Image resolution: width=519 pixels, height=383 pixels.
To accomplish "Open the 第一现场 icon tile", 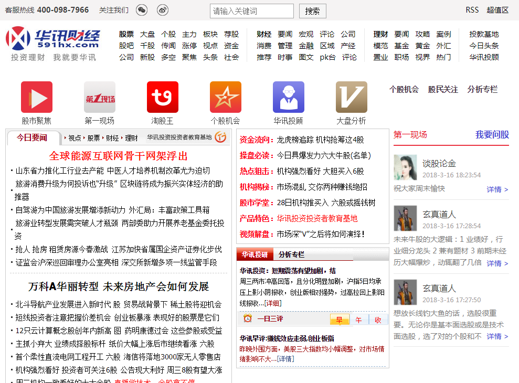I will click(100, 97).
